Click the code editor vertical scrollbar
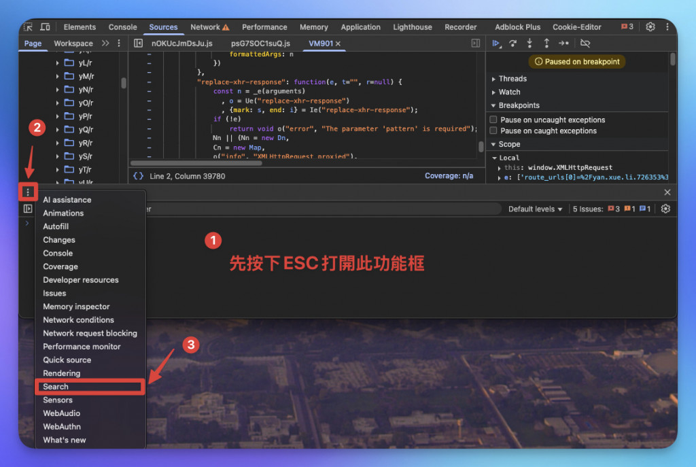Screen dimensions: 696x467 481,147
